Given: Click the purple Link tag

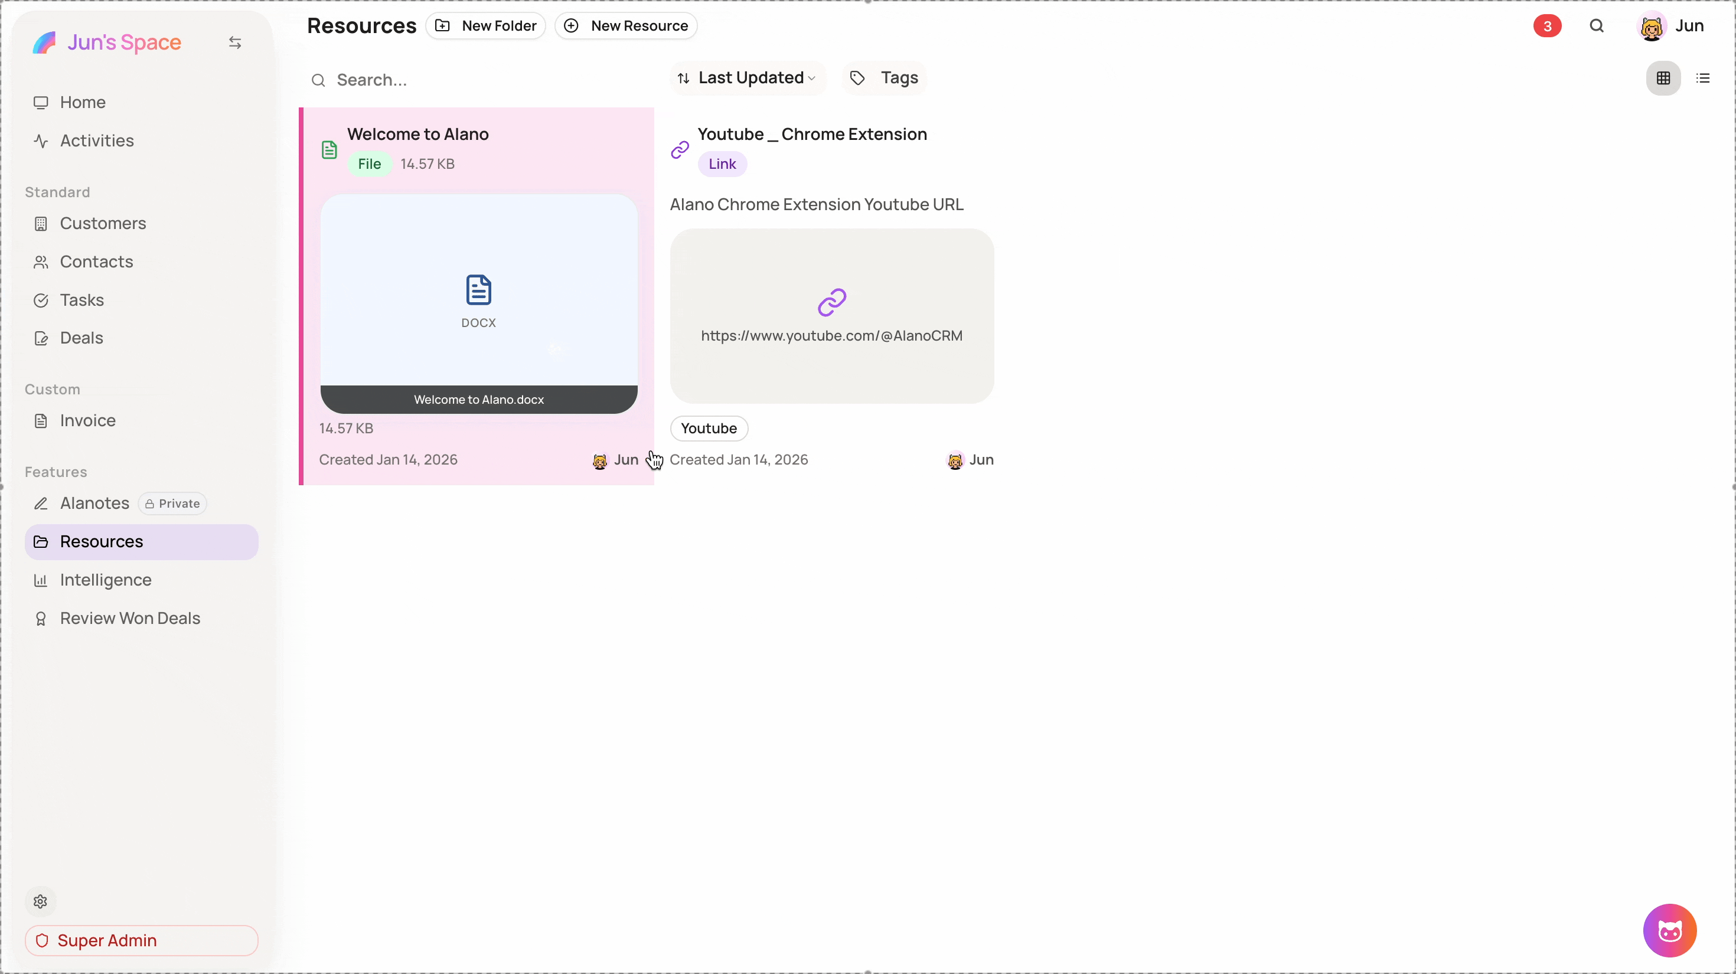Looking at the screenshot, I should point(722,164).
